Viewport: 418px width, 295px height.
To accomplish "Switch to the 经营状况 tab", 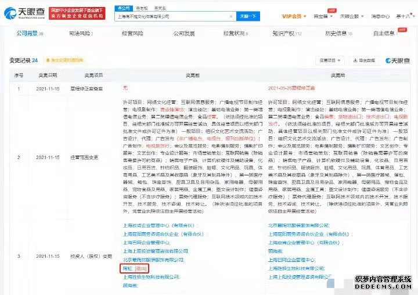I will [236, 33].
